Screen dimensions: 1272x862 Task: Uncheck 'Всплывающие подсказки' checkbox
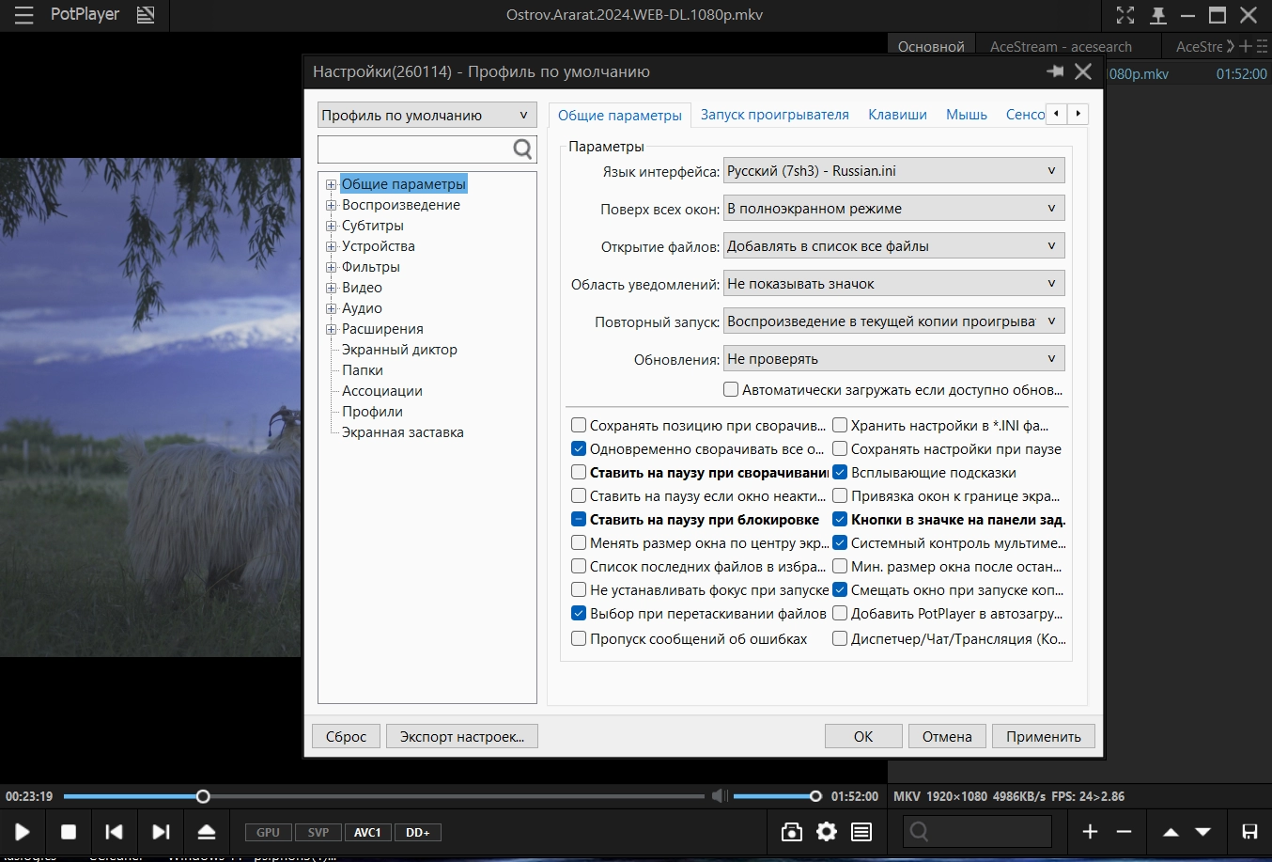(841, 473)
